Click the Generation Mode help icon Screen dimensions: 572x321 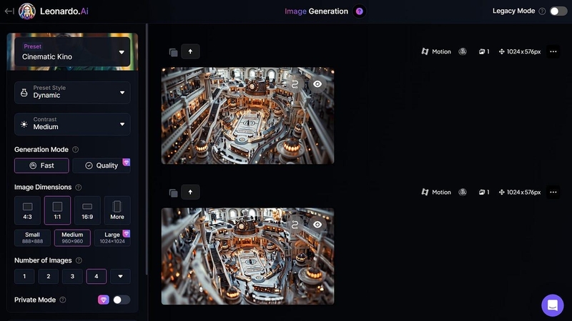[x=76, y=150]
